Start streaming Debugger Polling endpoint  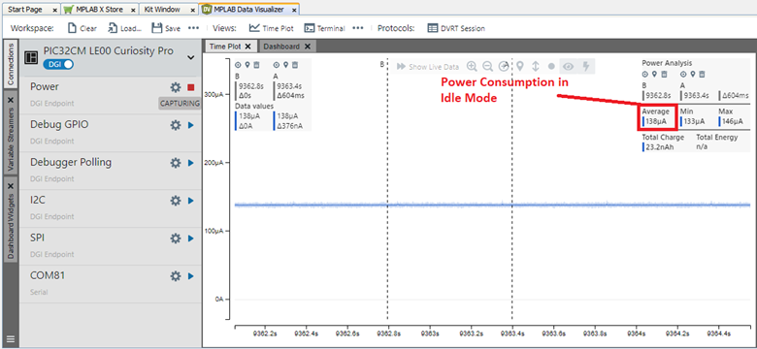pyautogui.click(x=190, y=163)
